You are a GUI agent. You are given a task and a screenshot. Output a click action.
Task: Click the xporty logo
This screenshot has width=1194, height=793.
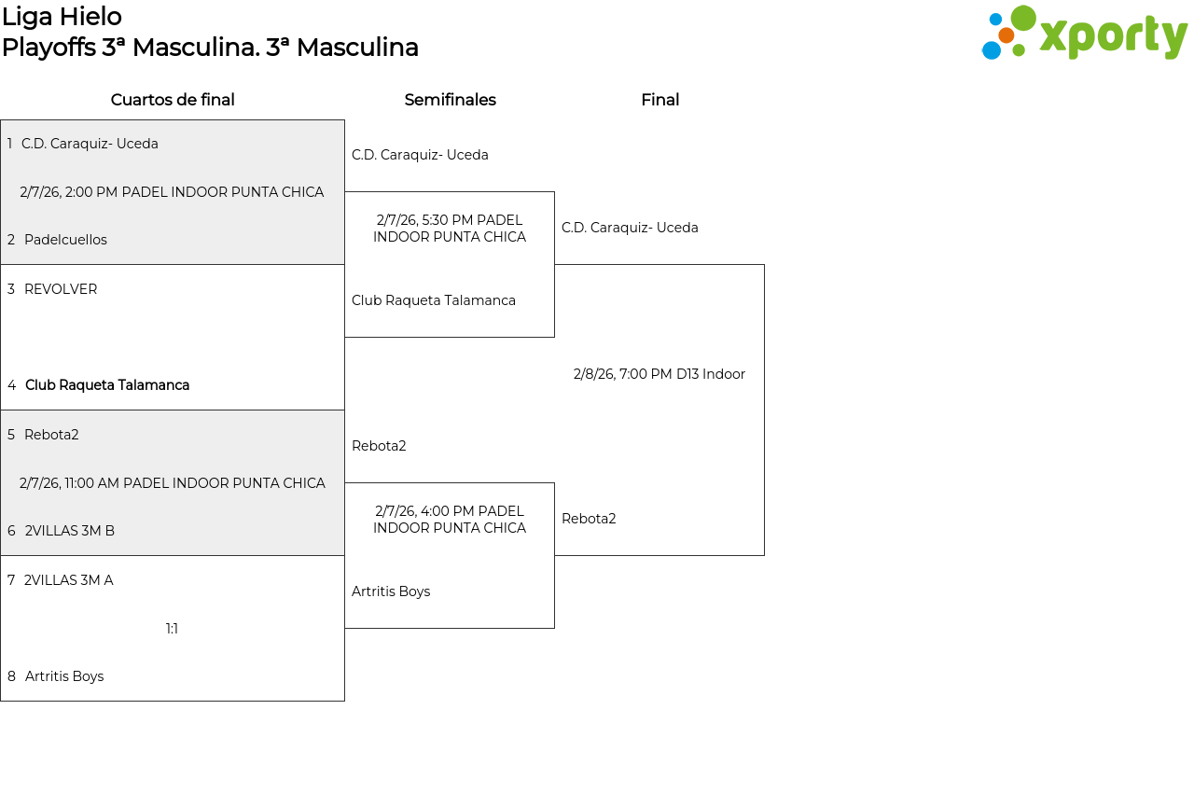(1084, 34)
